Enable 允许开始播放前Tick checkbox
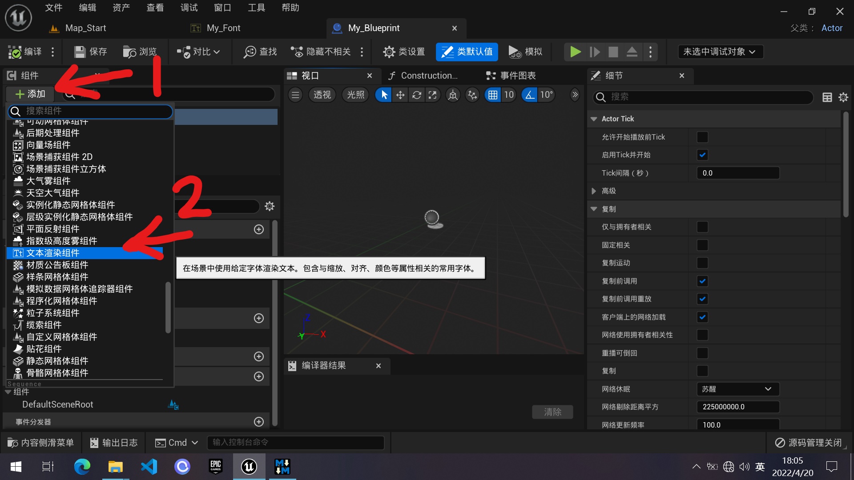This screenshot has height=480, width=854. click(x=702, y=137)
